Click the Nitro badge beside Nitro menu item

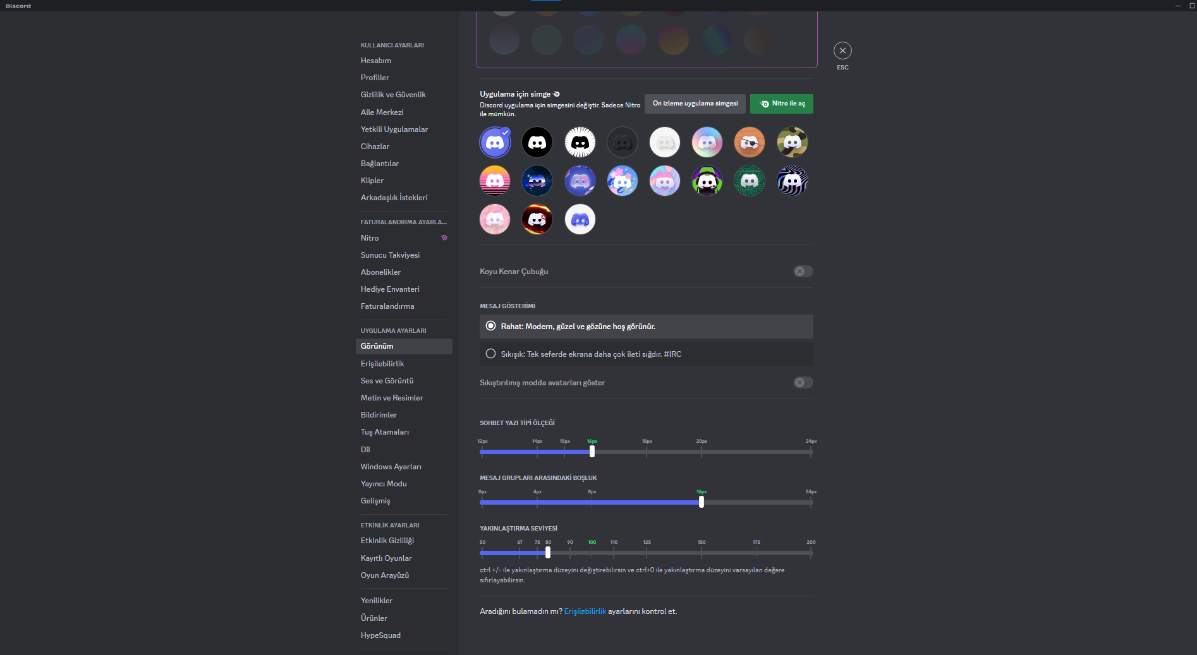click(x=444, y=238)
